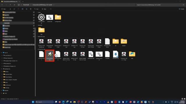Go back with the Back arrow
186x104 pixels.
click(2, 5)
